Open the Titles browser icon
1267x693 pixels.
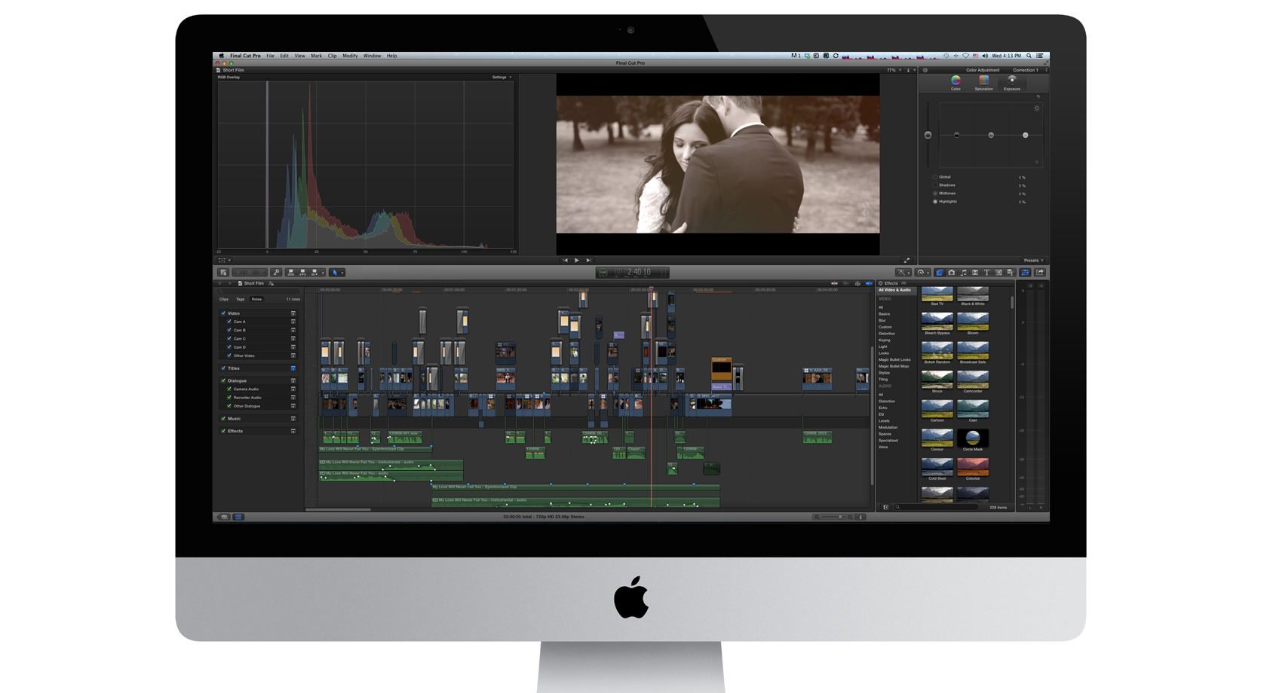point(986,273)
